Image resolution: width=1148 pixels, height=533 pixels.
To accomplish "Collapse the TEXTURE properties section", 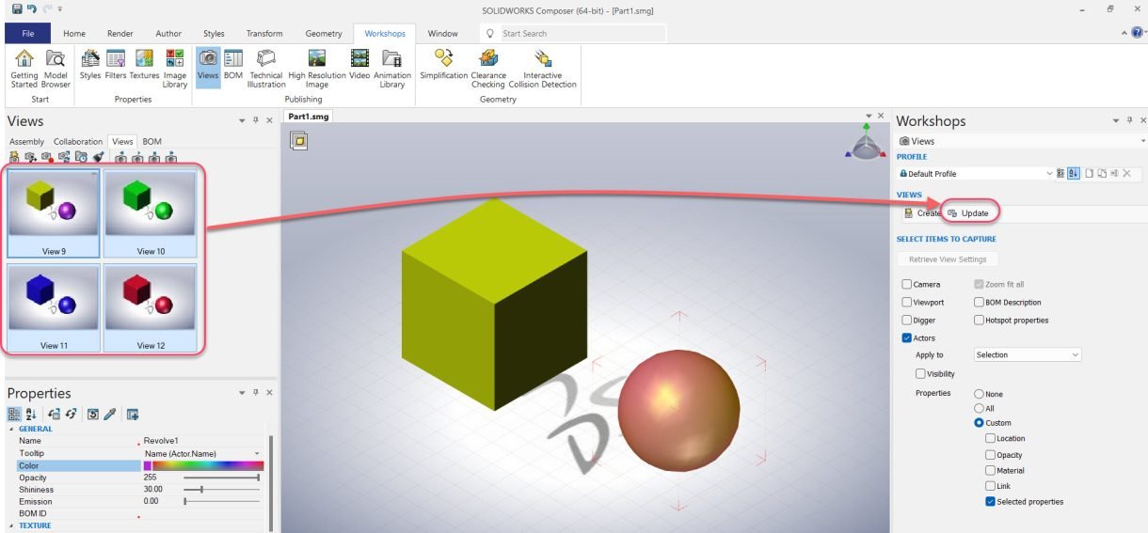I will 11,525.
